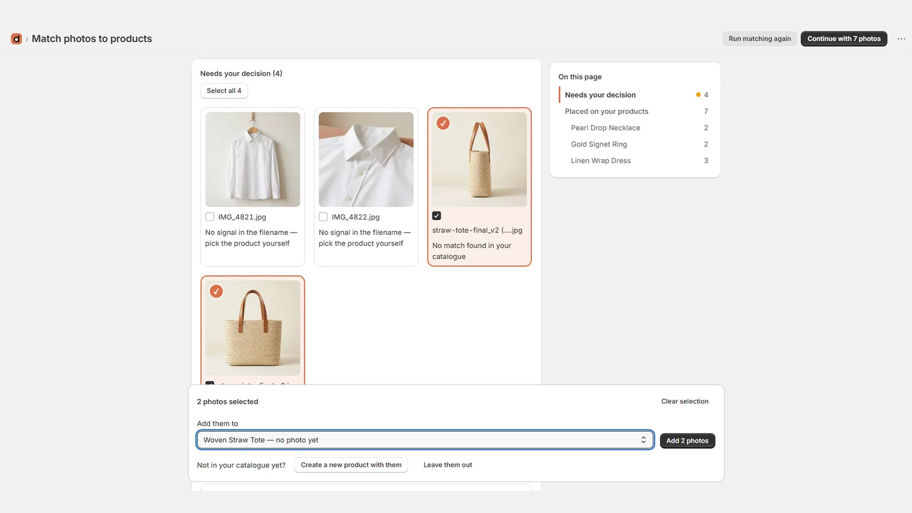Screen dimensions: 912x513
Task: Click the orange check badge on the front-facing tote photo
Action: [x=216, y=291]
